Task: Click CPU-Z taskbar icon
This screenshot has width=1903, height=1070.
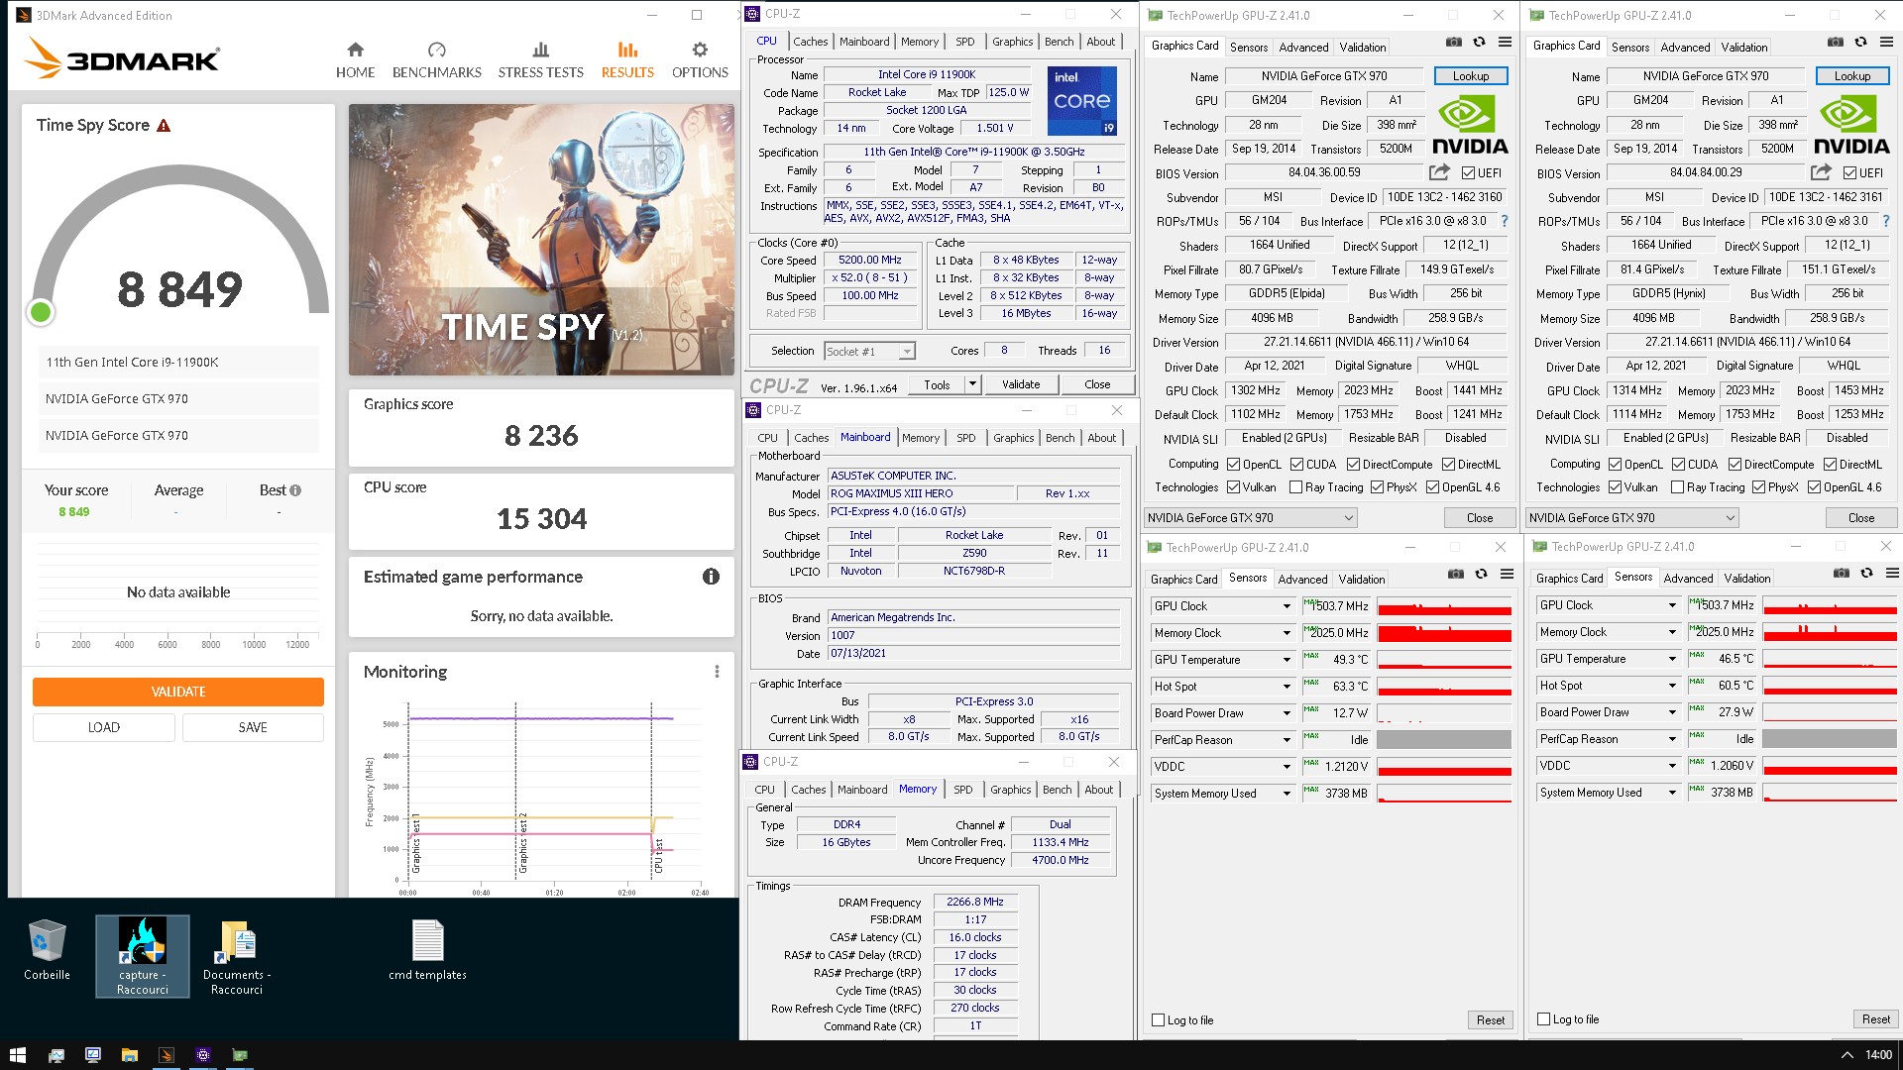Action: click(202, 1055)
